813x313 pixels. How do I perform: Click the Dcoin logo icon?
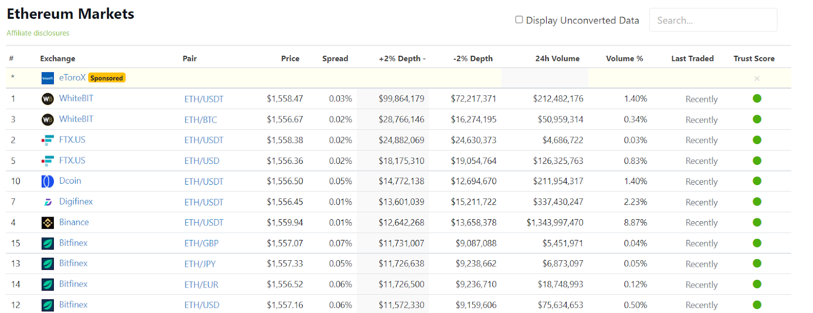click(x=47, y=181)
